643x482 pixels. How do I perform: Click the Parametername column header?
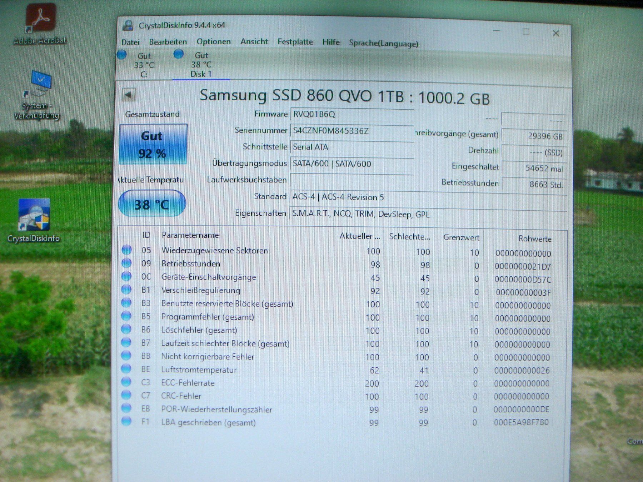[x=190, y=235]
